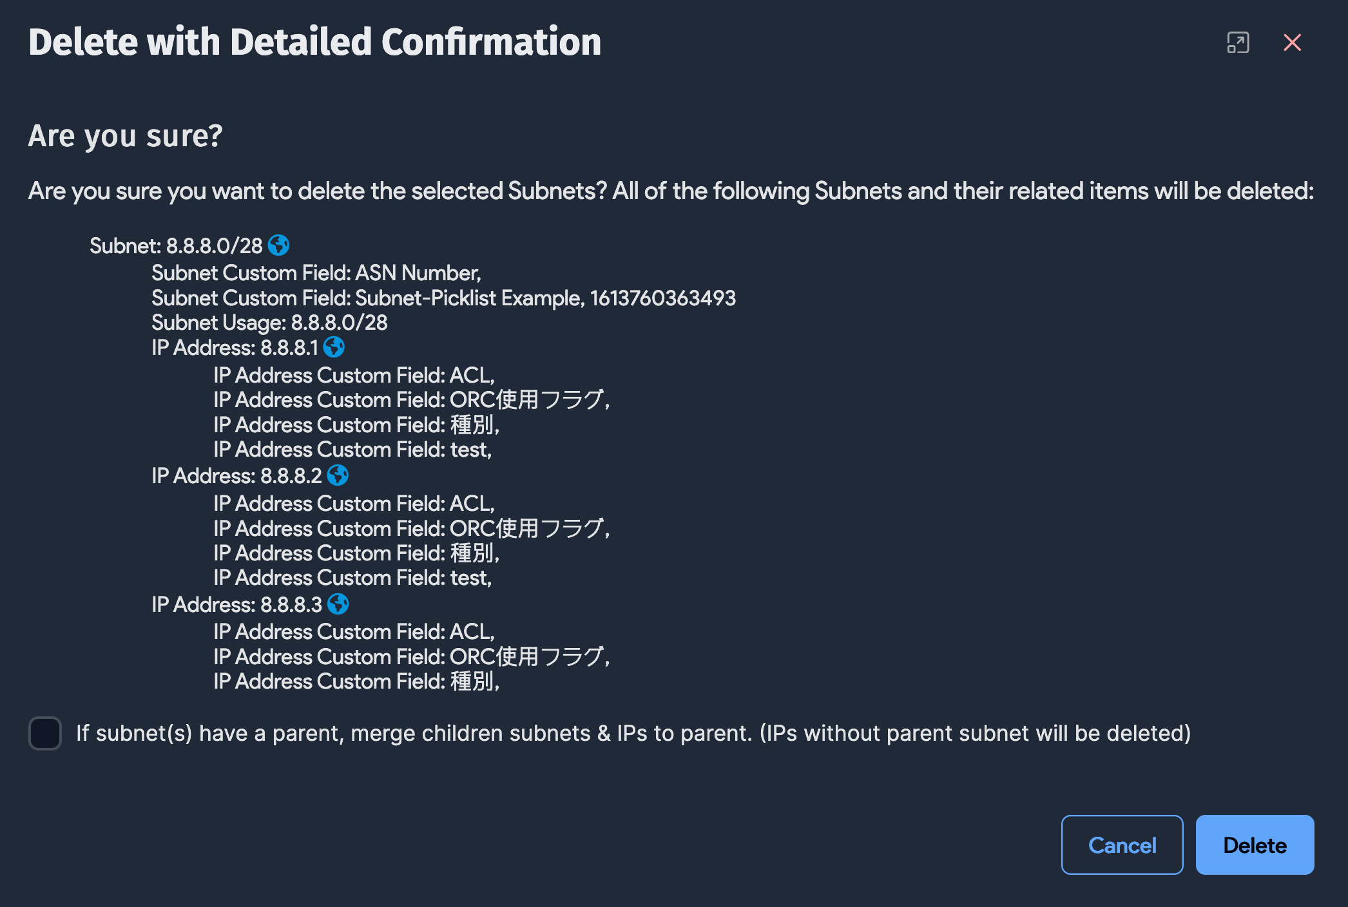Click the globe icon beside IP Address 8.8.8.2
The width and height of the screenshot is (1348, 907).
[x=338, y=476]
